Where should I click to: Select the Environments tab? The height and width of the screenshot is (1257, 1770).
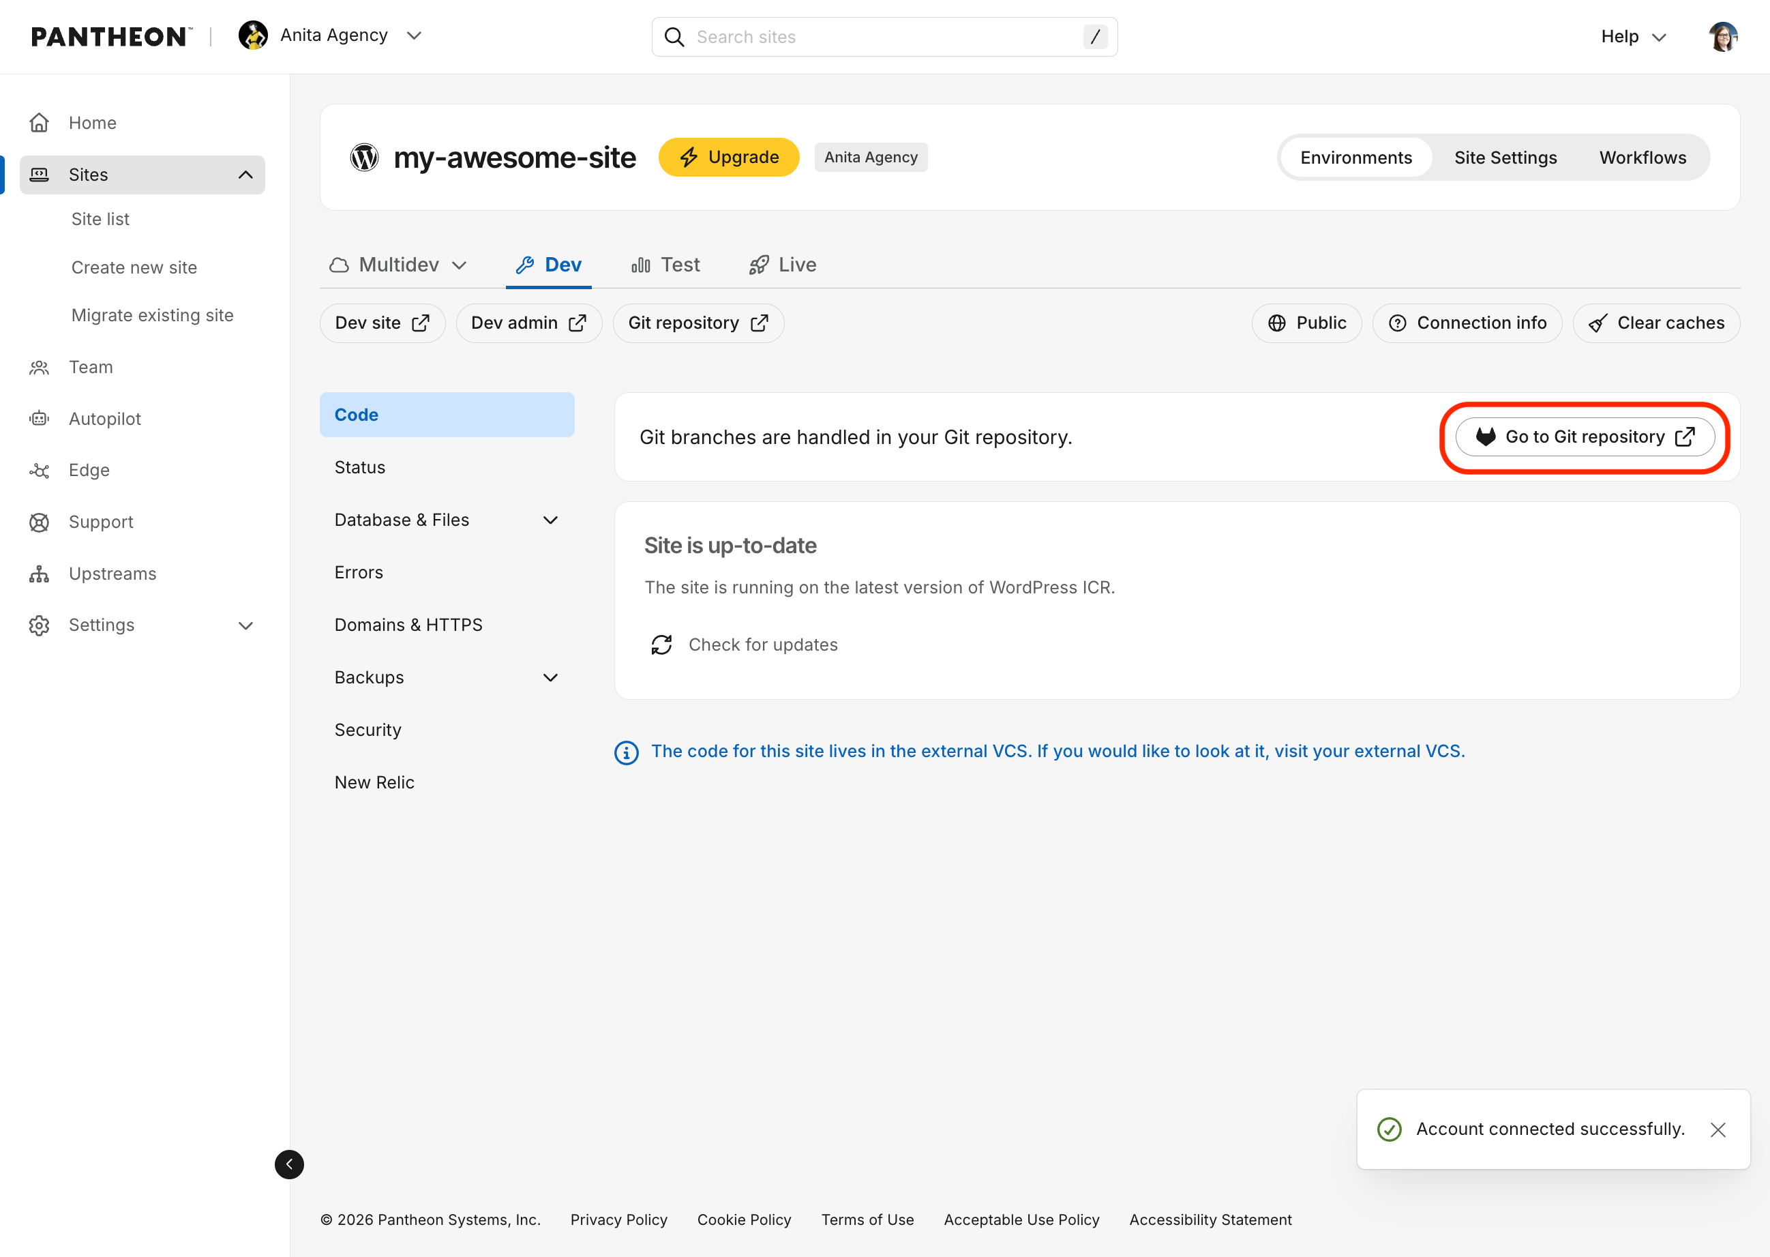[x=1356, y=158]
